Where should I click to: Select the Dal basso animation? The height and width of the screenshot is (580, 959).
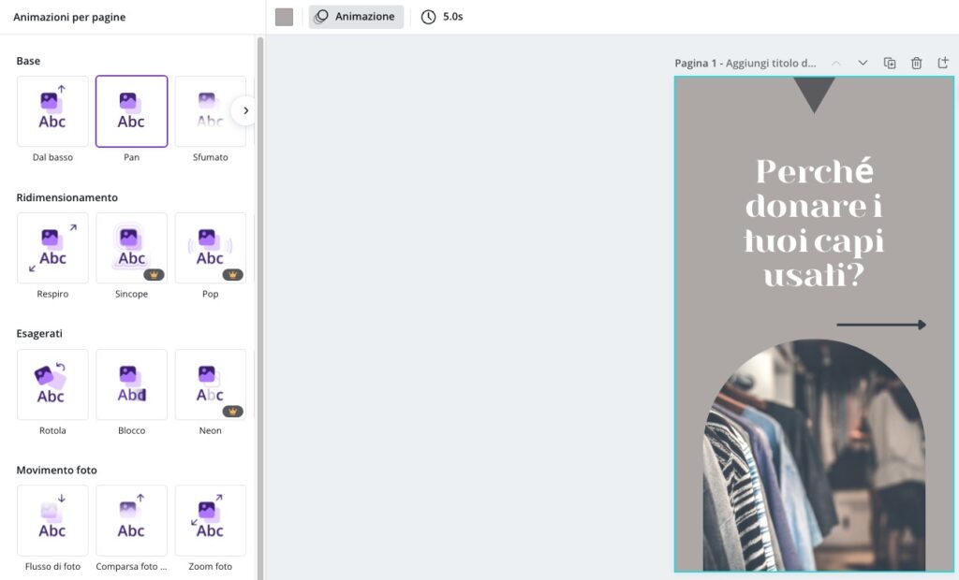click(52, 111)
